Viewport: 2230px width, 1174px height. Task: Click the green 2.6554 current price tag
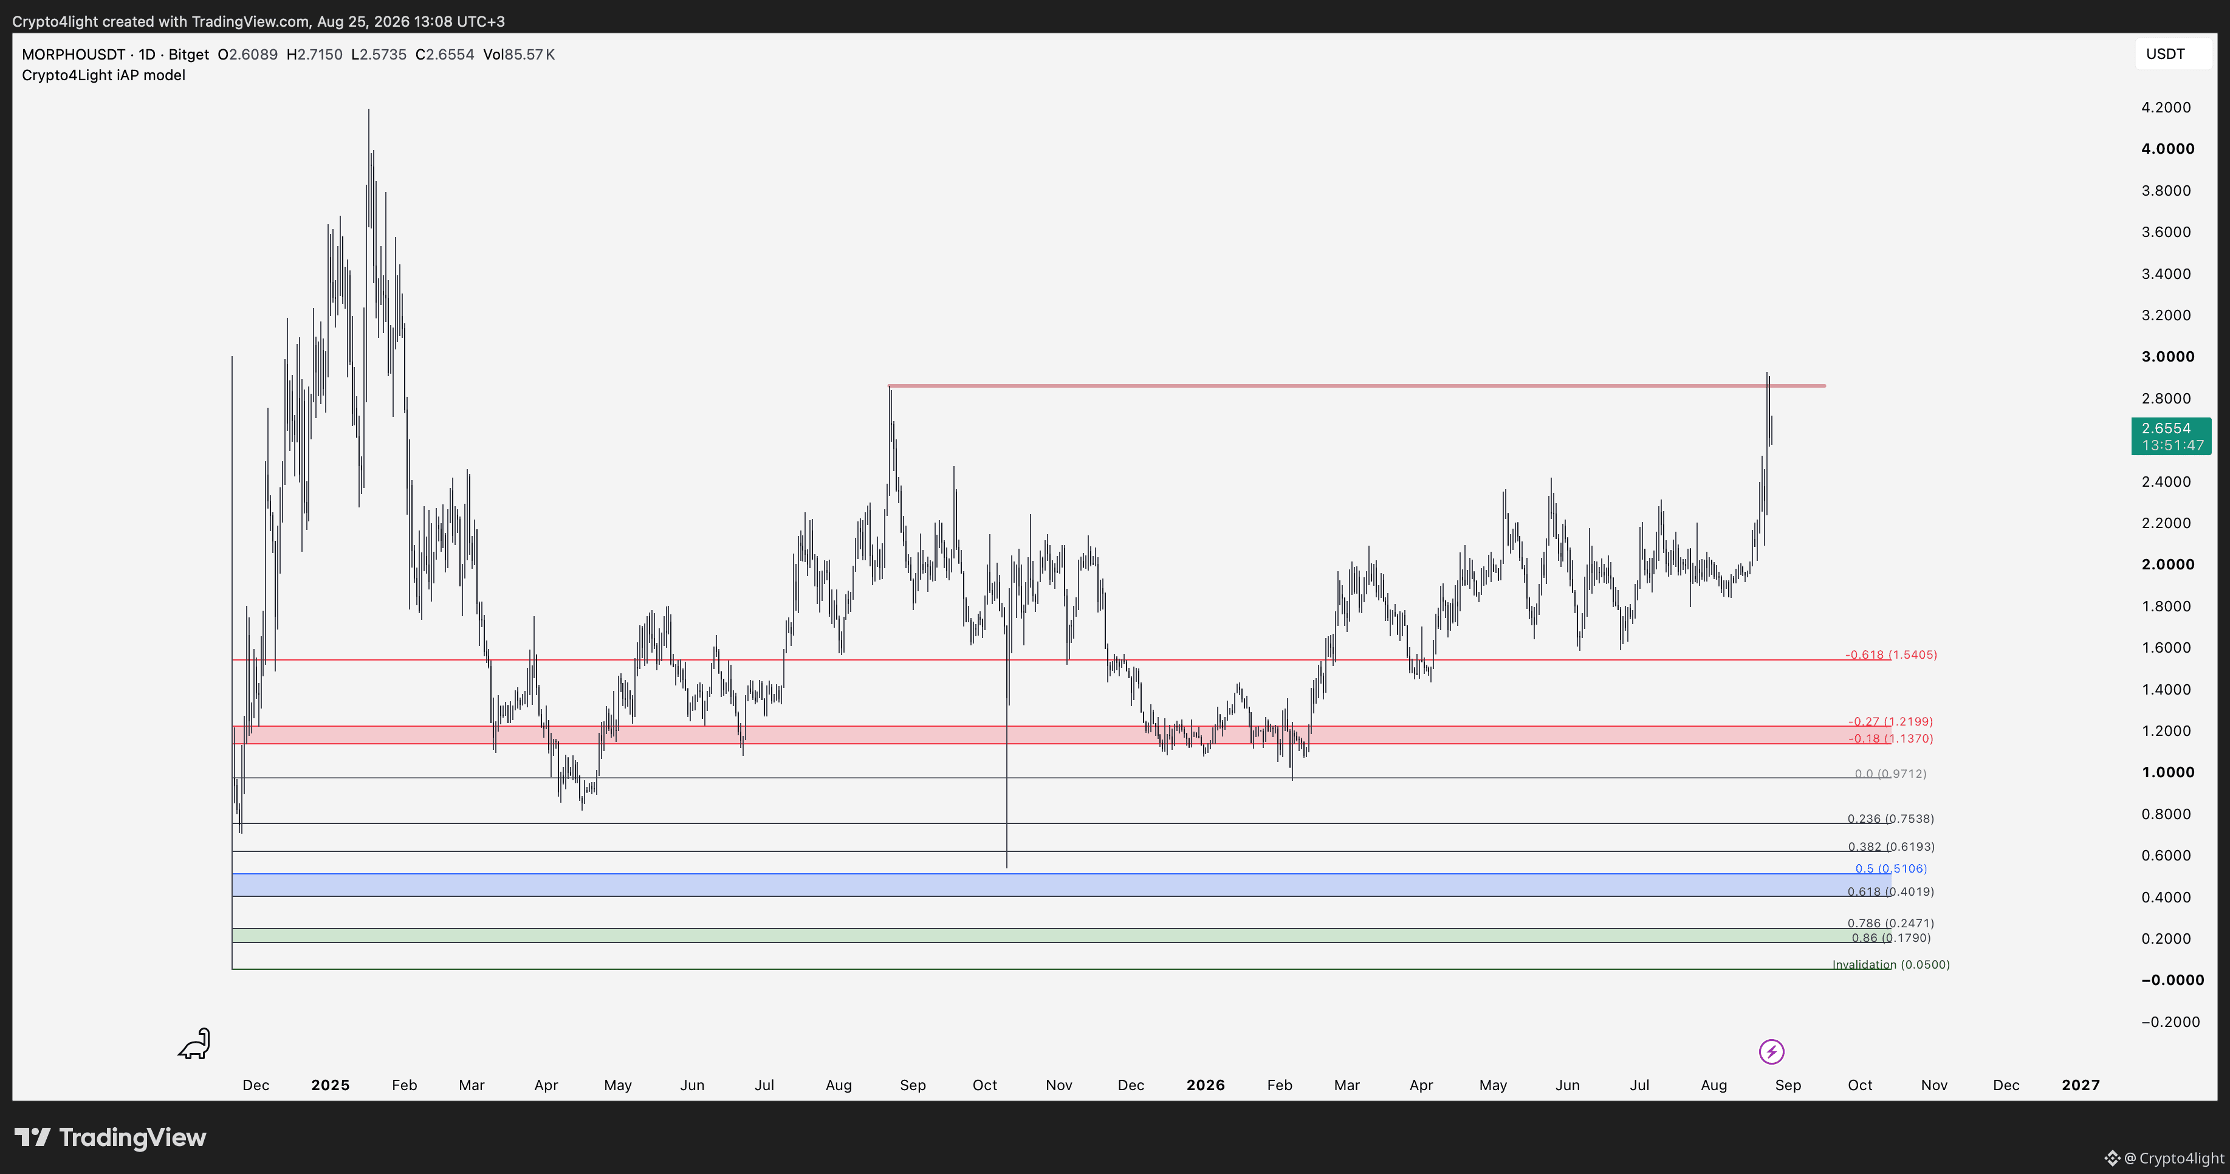(x=2171, y=436)
